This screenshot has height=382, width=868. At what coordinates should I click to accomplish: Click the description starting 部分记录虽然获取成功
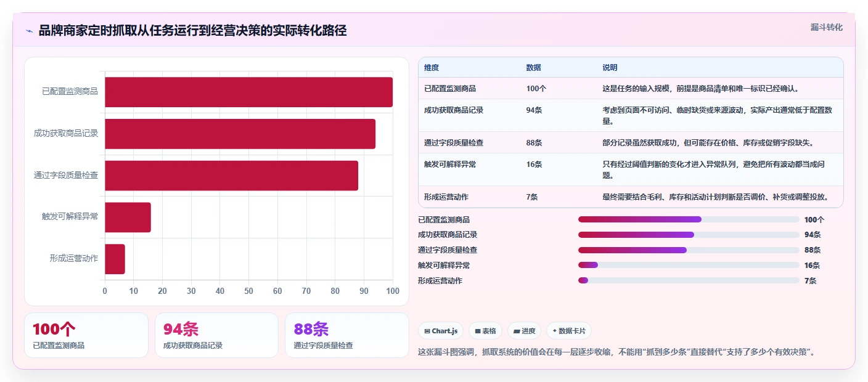(708, 143)
